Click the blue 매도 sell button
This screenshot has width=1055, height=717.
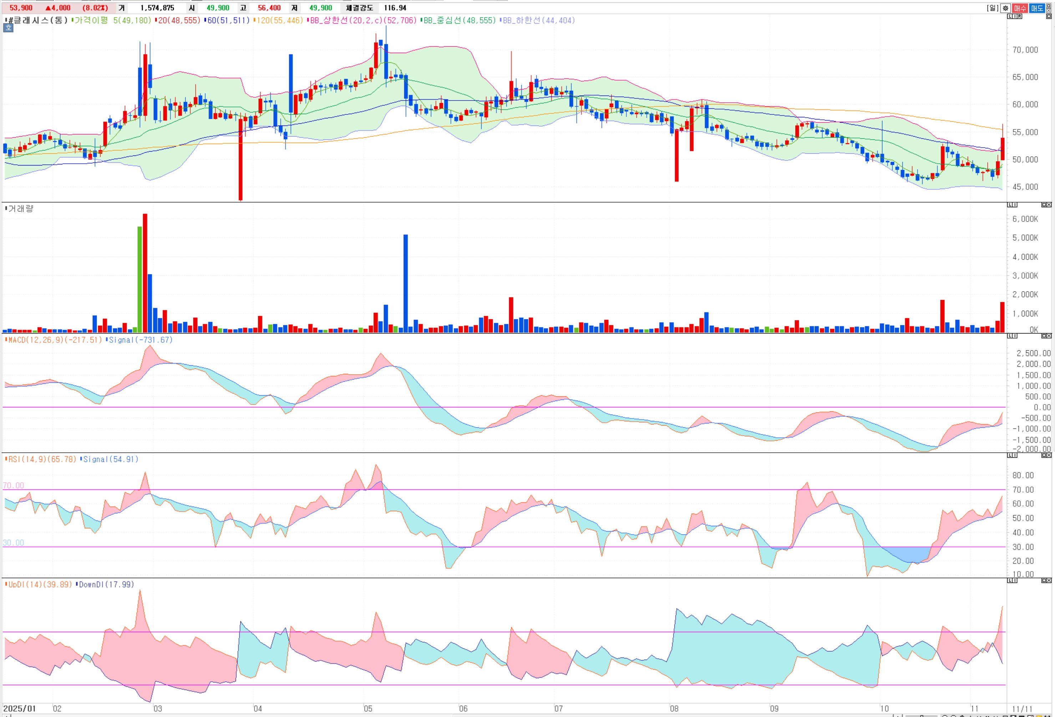(1036, 8)
